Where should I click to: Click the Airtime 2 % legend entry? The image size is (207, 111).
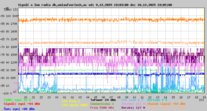tap(157, 100)
